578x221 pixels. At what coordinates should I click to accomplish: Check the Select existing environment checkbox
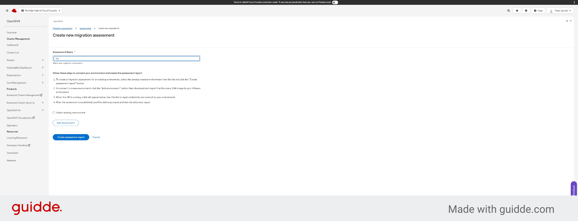54,113
